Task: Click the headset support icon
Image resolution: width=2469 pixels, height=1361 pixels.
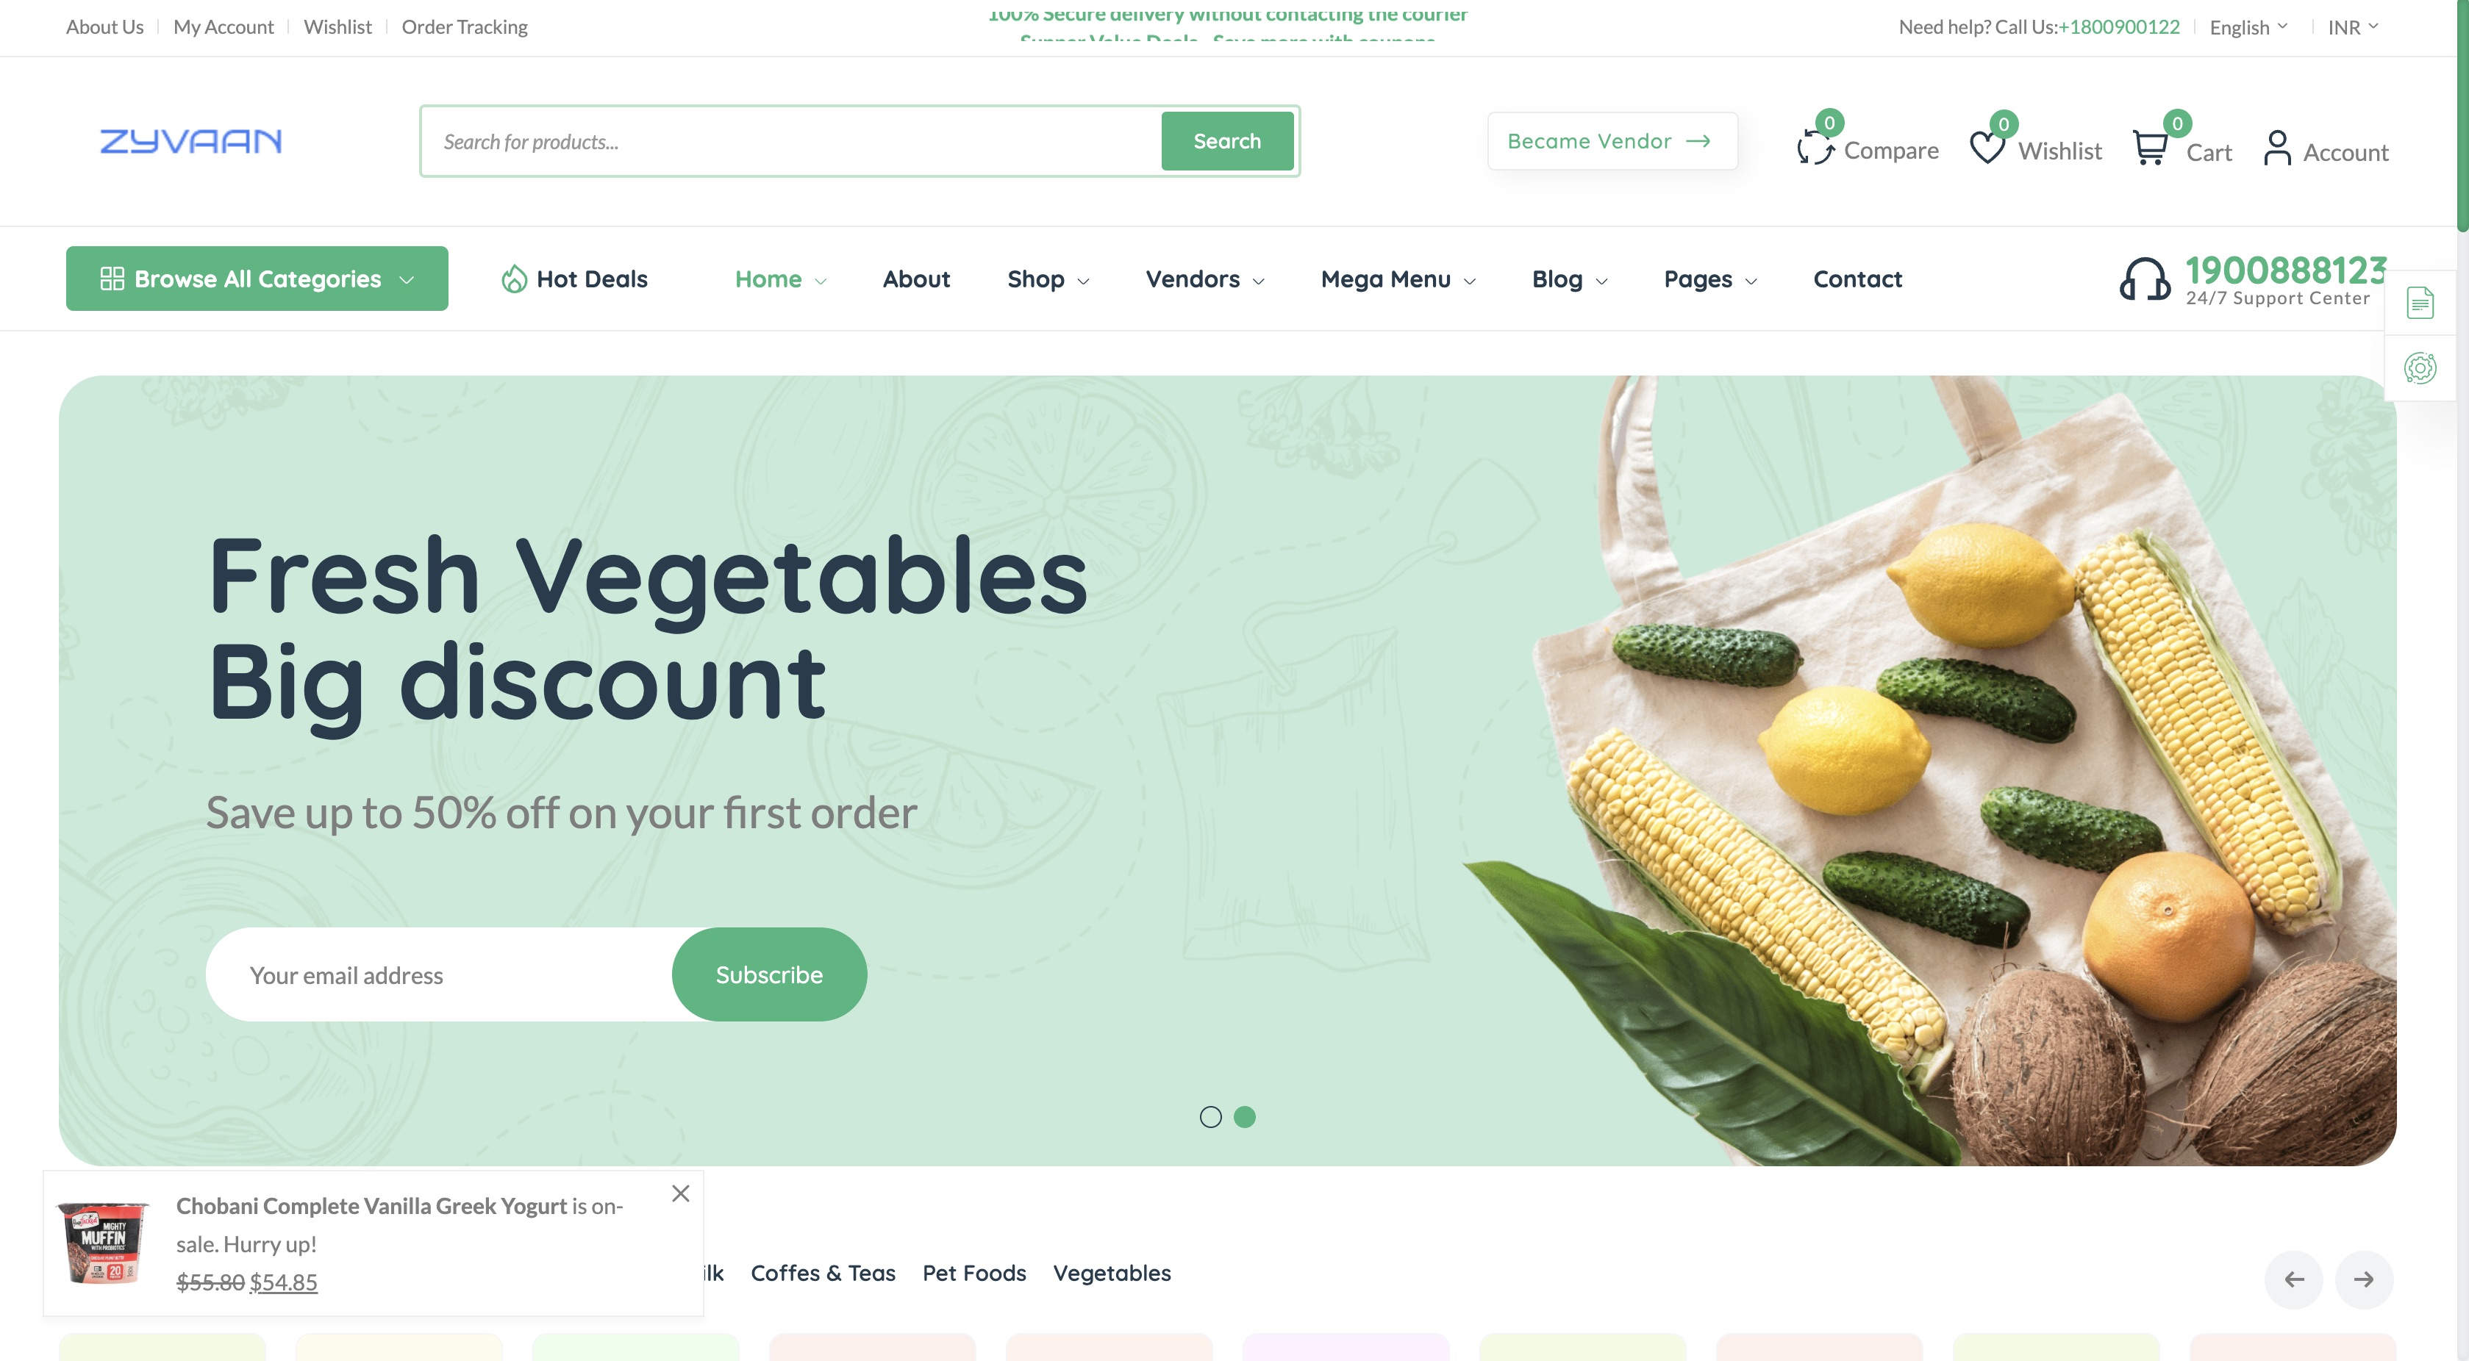Action: [x=2145, y=279]
